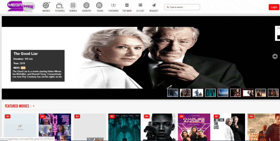
Task: Open the black-and-white gunman movie poster
Action: (159, 127)
